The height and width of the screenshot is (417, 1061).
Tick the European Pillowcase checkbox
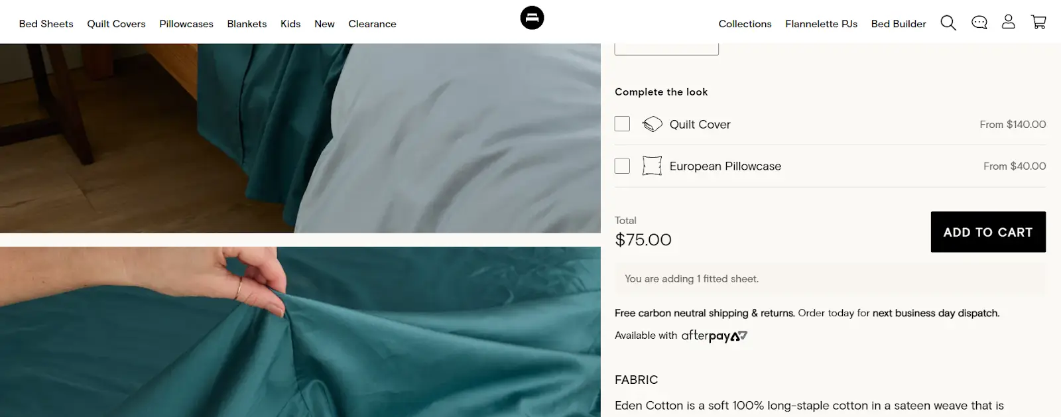[x=622, y=166]
